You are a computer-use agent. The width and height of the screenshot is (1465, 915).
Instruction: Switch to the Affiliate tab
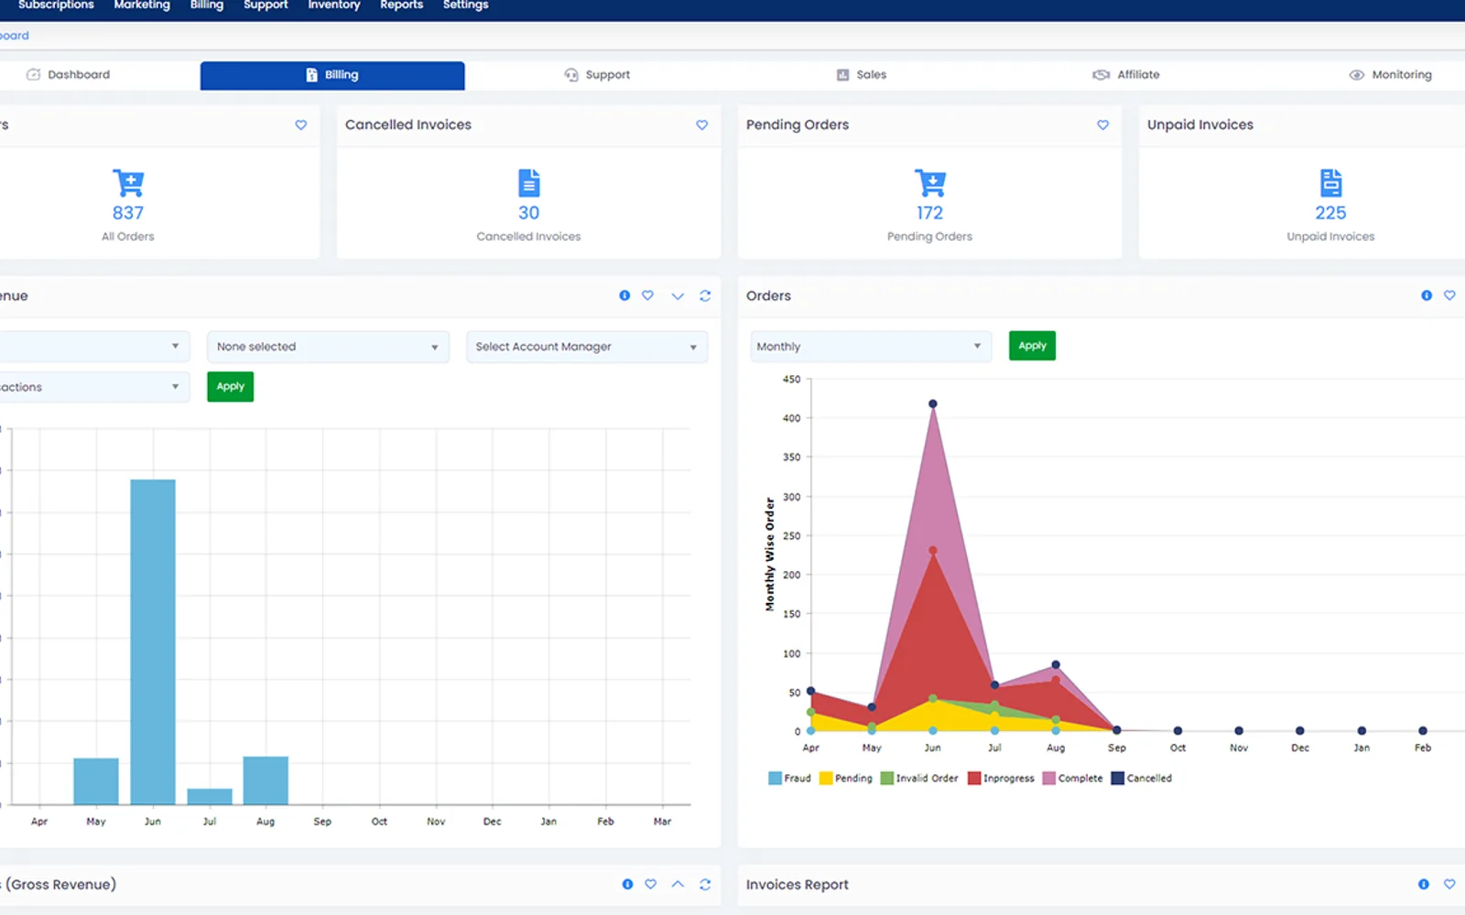(x=1126, y=75)
